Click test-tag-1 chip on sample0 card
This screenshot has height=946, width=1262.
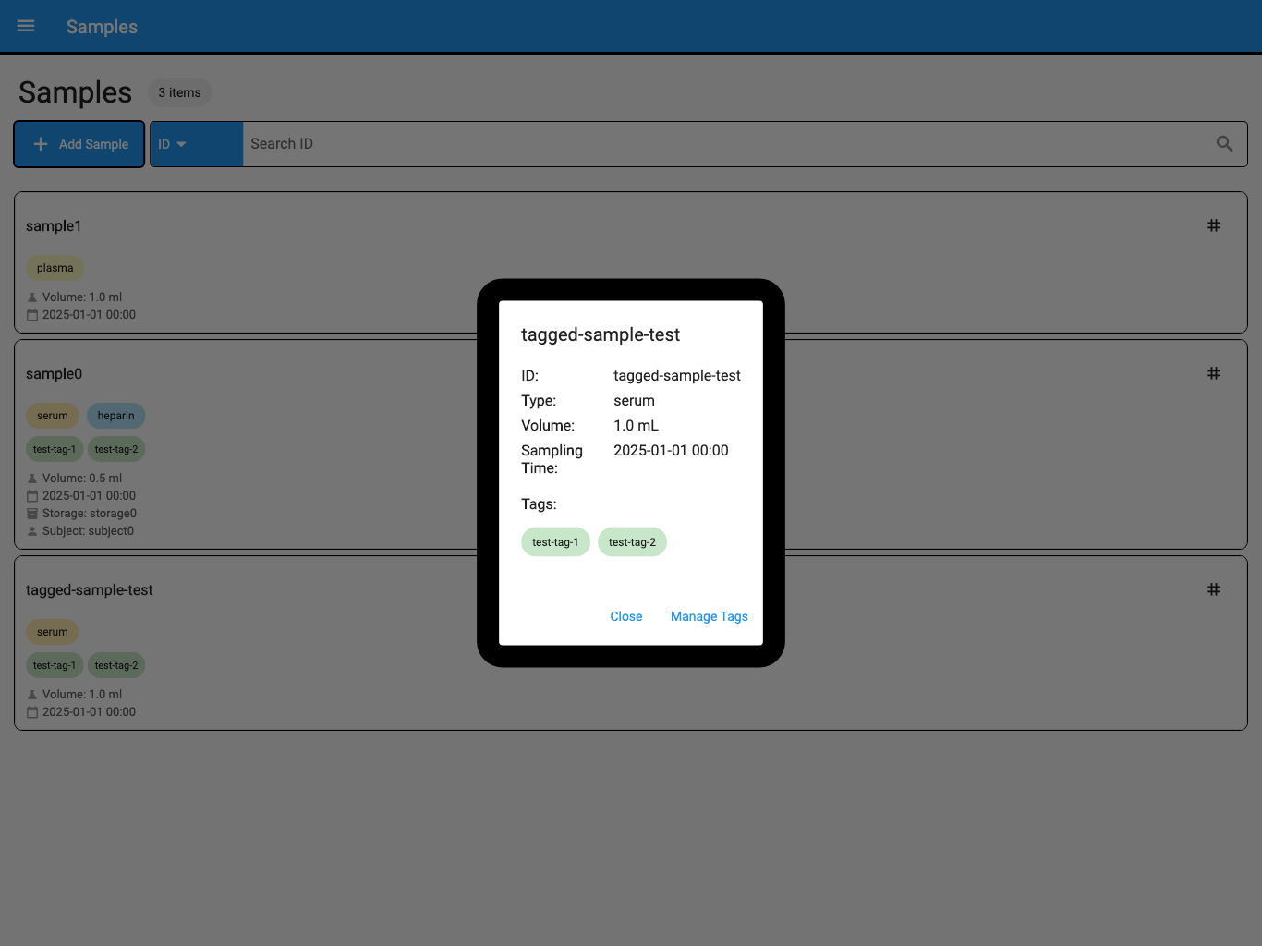pyautogui.click(x=55, y=449)
